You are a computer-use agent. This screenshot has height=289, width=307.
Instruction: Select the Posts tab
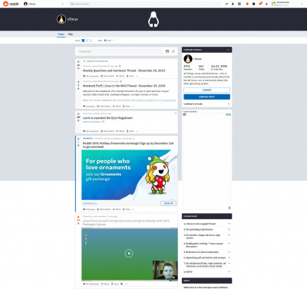[61, 34]
